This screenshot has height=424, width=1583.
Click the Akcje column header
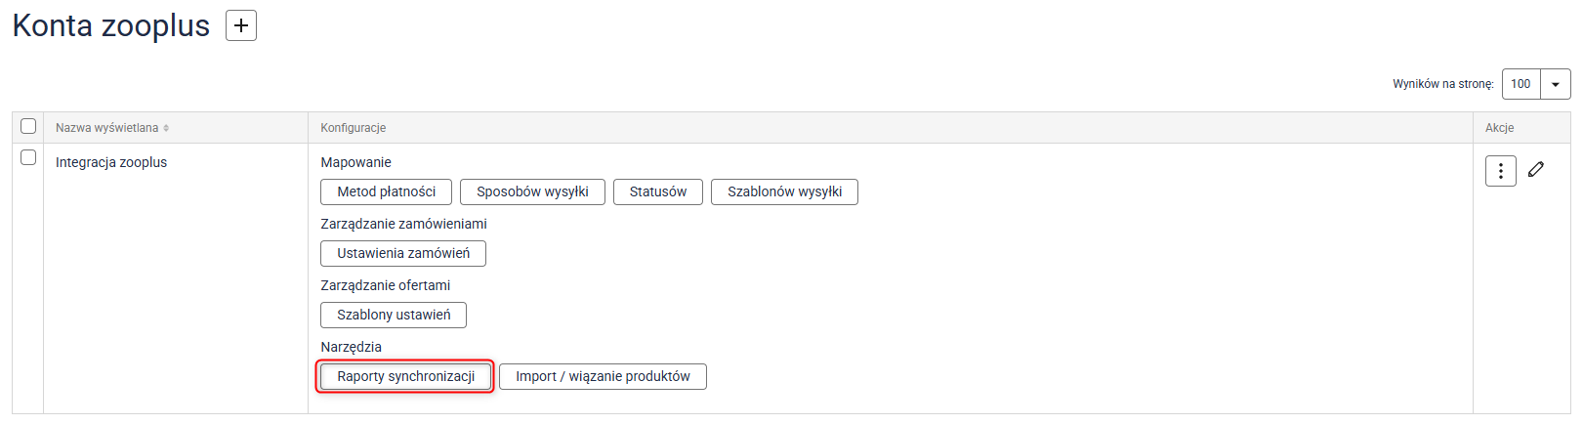[1499, 128]
